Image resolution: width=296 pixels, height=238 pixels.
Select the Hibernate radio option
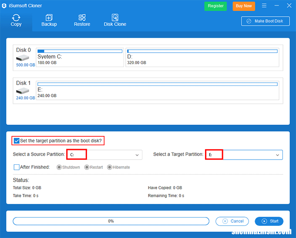click(x=110, y=167)
